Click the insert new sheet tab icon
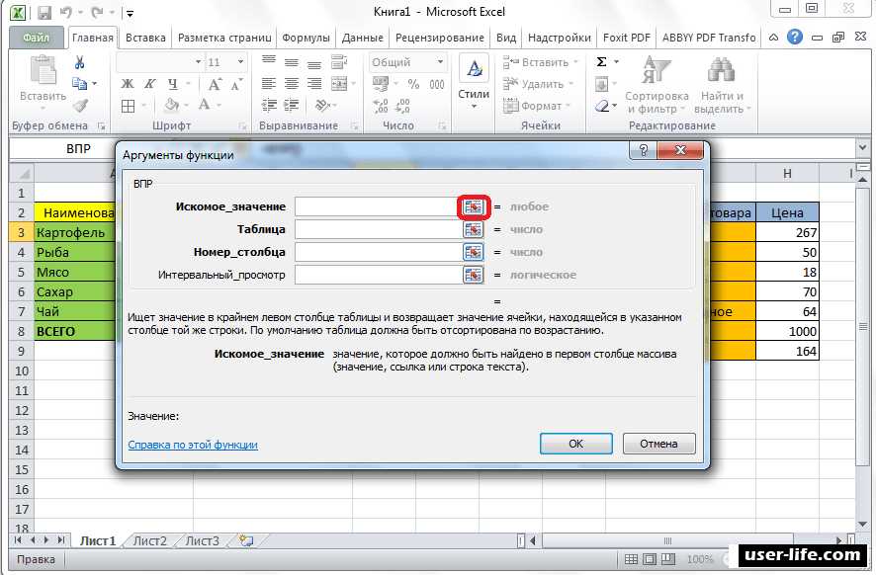The height and width of the screenshot is (575, 876). (245, 540)
